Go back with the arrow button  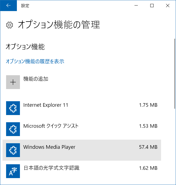tap(9, 6)
